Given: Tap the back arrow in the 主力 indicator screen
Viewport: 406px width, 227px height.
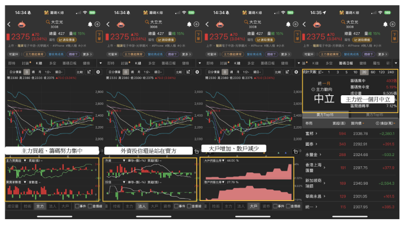Looking at the screenshot, I should (9, 24).
